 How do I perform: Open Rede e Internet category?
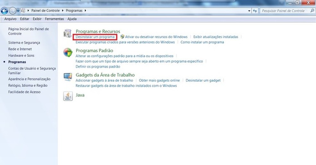pos(20,49)
